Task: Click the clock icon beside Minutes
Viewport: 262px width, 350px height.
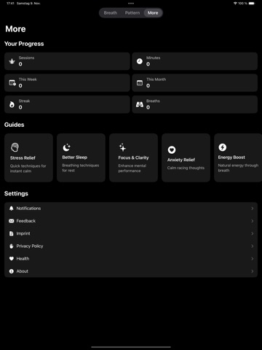Action: pyautogui.click(x=140, y=61)
